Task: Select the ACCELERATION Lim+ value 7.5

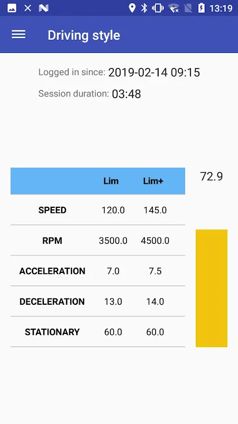Action: tap(155, 271)
